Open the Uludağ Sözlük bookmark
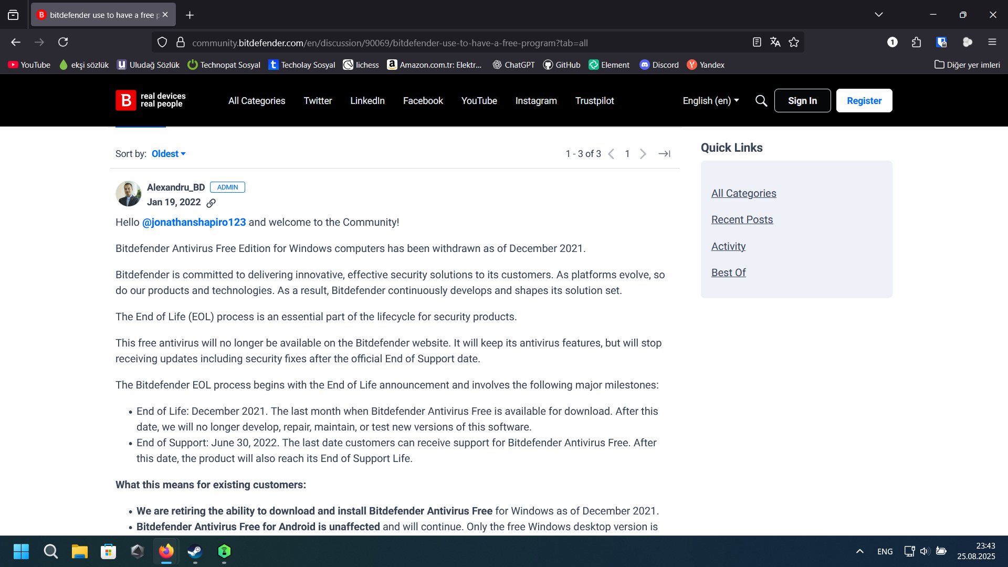Screen dimensions: 1008x567 click(x=149, y=65)
